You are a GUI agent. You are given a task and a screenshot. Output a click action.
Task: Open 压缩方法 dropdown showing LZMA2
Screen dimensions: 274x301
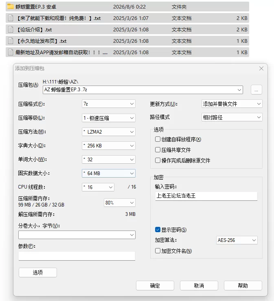(x=109, y=132)
